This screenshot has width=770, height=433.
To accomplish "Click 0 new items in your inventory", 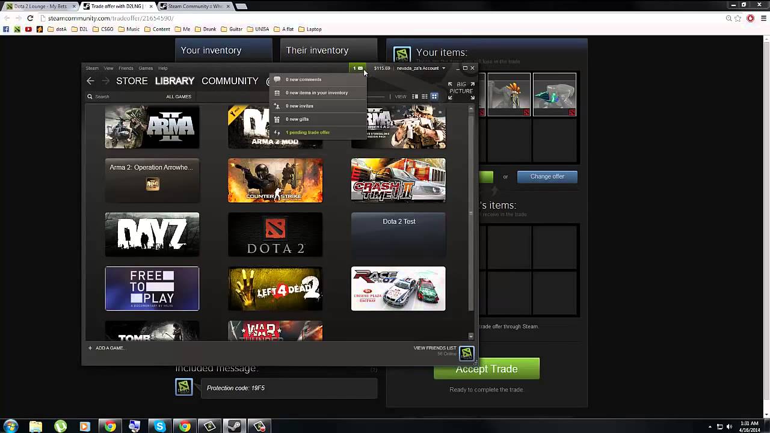I will [316, 93].
